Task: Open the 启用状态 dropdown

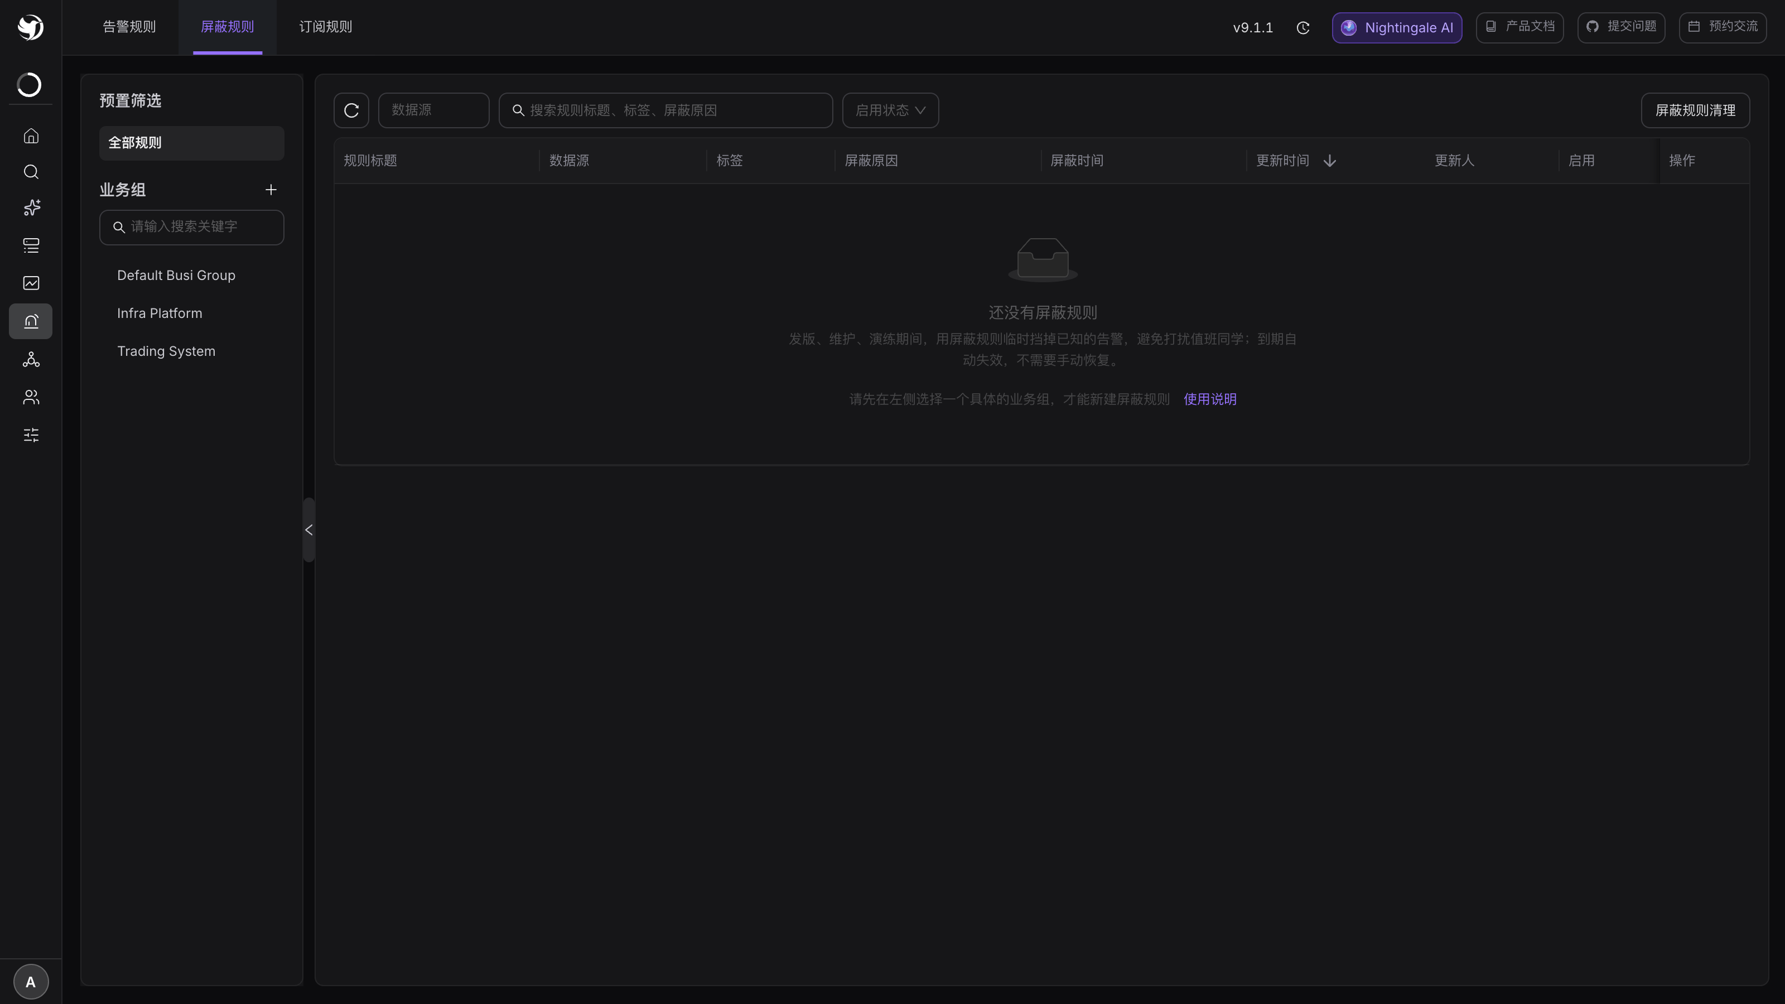Action: point(890,110)
